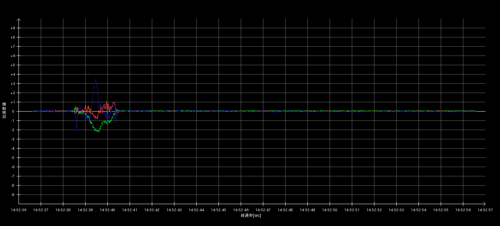Select the 14:52:41 time tick label
The width and height of the screenshot is (500, 226).
tap(130, 210)
